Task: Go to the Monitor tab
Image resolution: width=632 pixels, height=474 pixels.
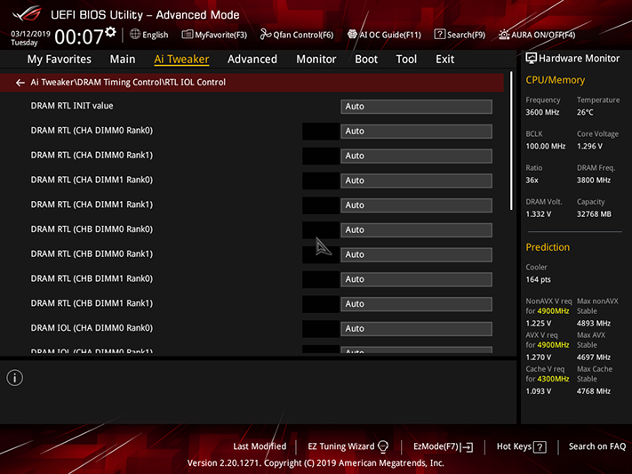Action: (x=316, y=60)
